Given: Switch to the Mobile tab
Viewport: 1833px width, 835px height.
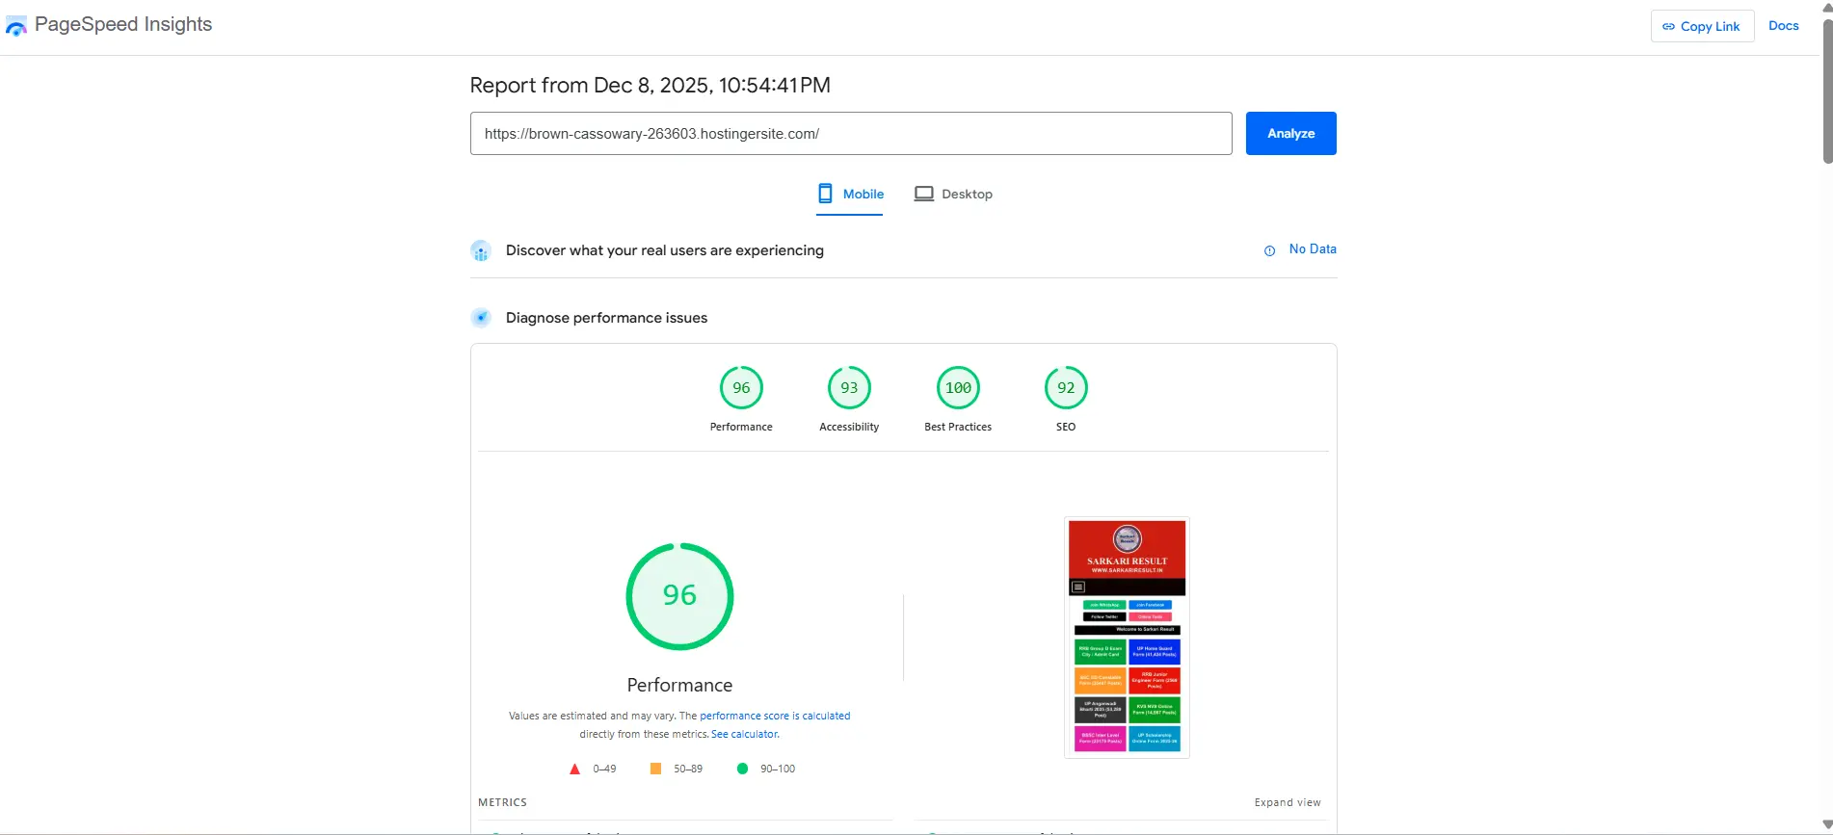Looking at the screenshot, I should coord(850,195).
